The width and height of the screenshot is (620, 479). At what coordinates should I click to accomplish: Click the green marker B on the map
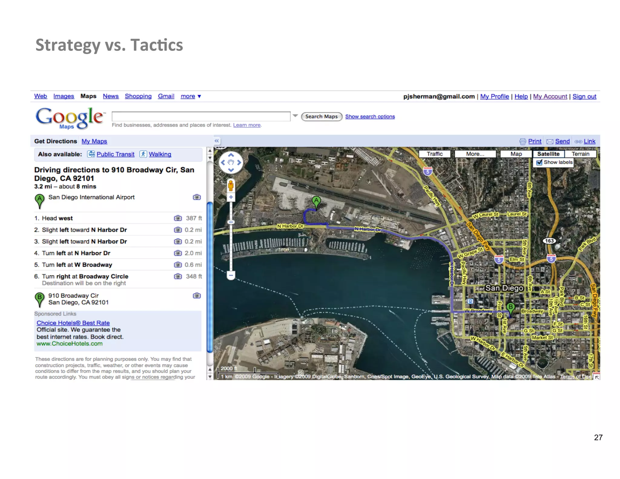point(511,308)
